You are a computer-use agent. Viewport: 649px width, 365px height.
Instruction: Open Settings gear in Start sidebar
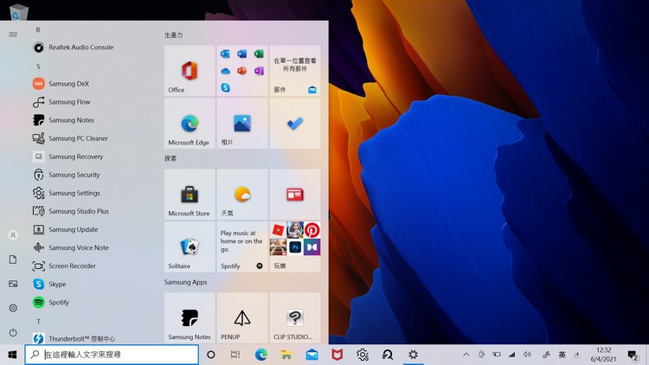coord(13,308)
